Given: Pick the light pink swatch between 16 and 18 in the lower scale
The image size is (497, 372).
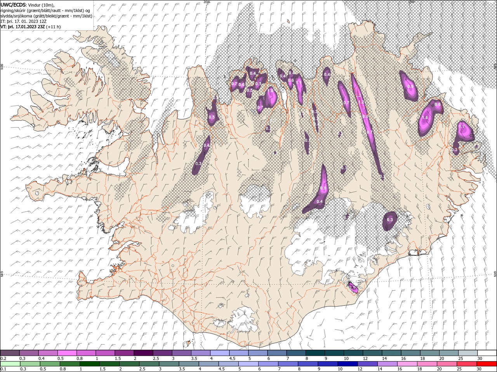Looking at the screenshot, I should pos(407,364).
